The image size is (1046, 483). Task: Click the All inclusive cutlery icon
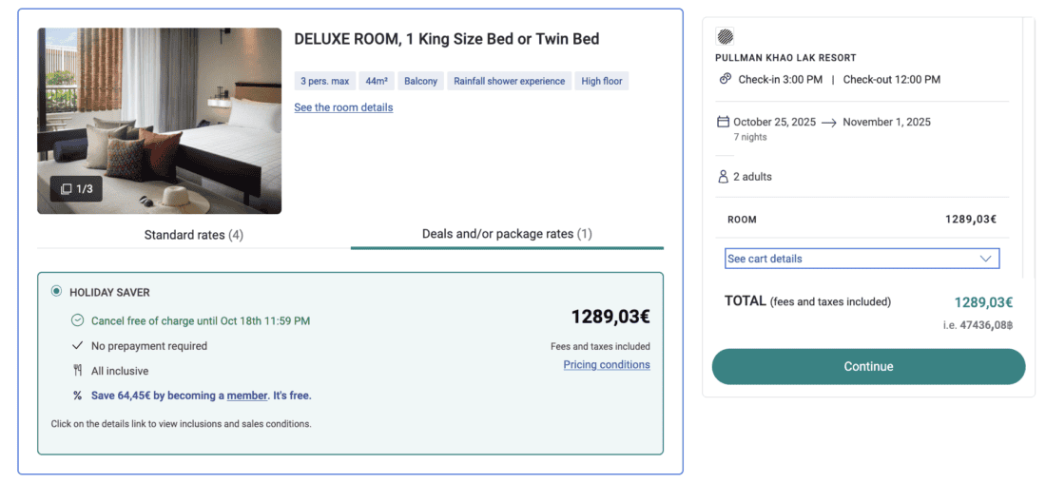tap(78, 371)
